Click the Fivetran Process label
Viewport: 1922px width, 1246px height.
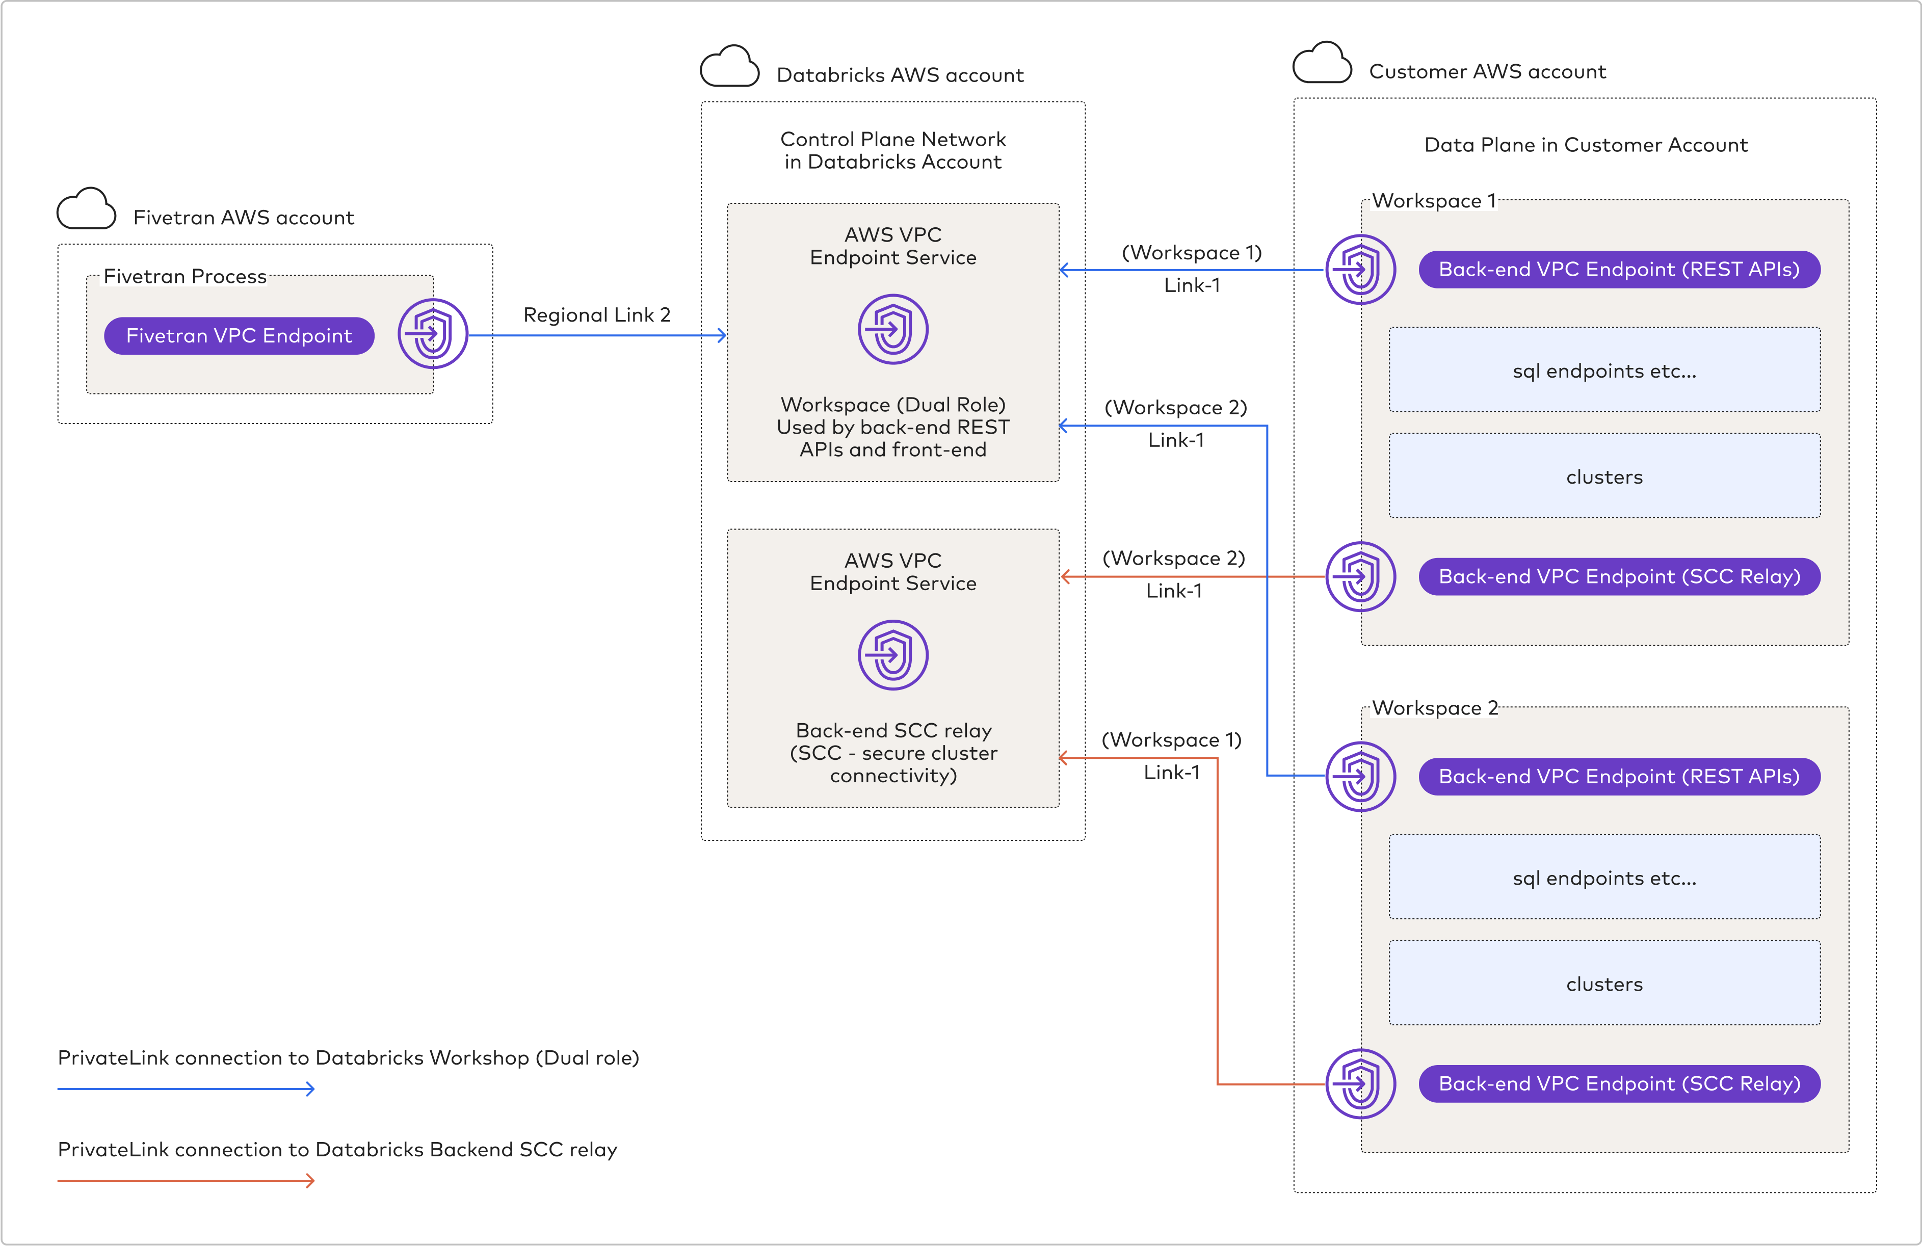(185, 276)
